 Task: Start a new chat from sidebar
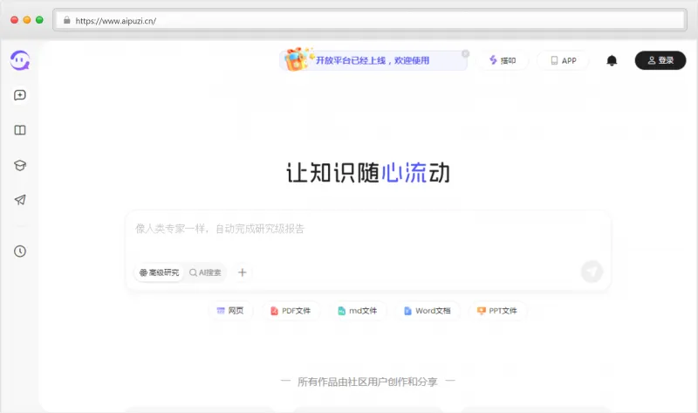(x=20, y=95)
